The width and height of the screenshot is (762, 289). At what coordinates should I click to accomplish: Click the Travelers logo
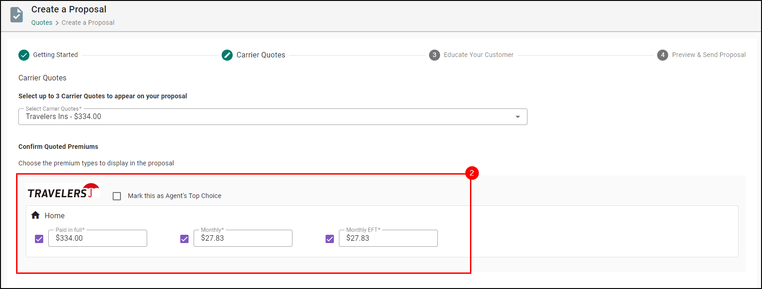[x=63, y=191]
